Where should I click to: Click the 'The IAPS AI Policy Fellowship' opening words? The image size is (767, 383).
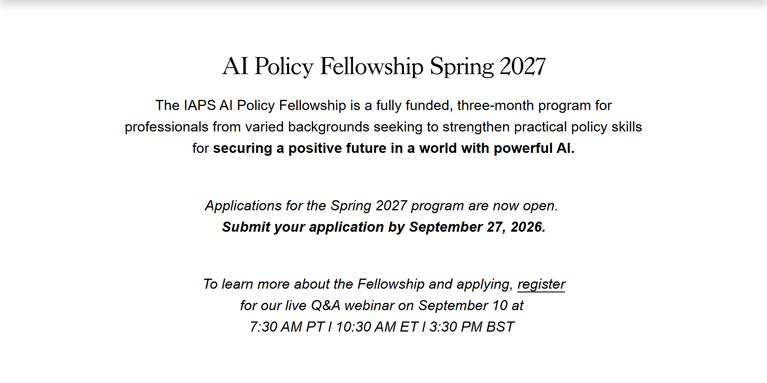(251, 105)
